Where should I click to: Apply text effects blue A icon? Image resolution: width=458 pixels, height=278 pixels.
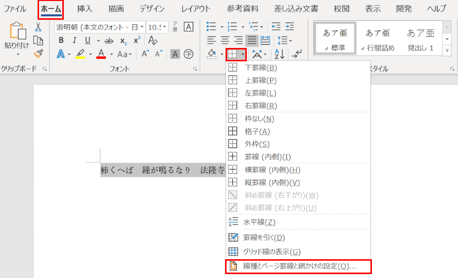[x=61, y=54]
